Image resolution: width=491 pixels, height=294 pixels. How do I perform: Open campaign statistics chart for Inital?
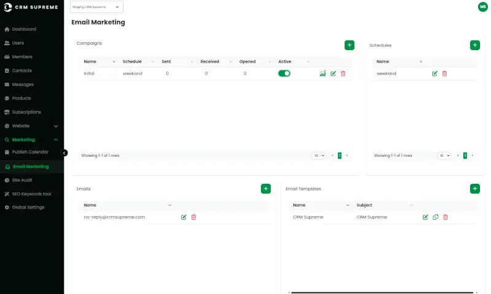(x=323, y=73)
